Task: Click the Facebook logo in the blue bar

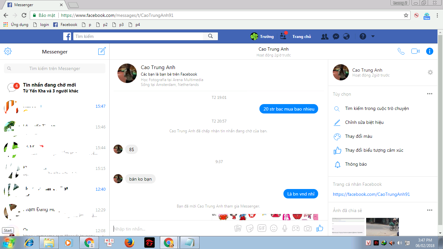Action: click(x=67, y=36)
